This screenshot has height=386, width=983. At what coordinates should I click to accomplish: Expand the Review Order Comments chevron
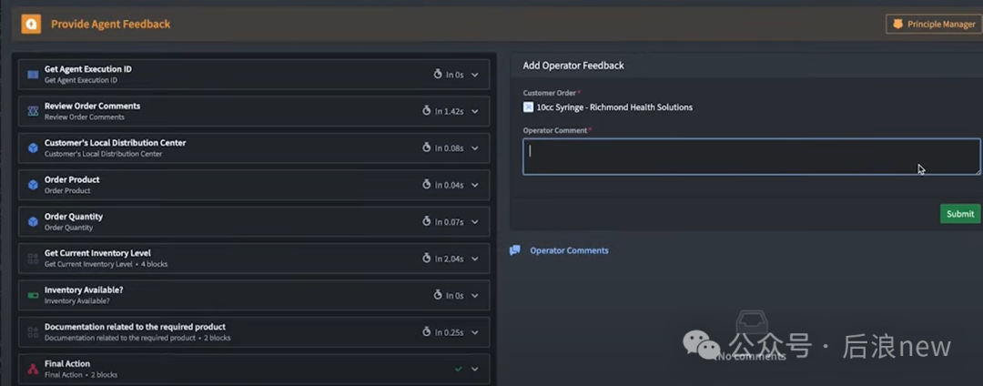point(474,111)
